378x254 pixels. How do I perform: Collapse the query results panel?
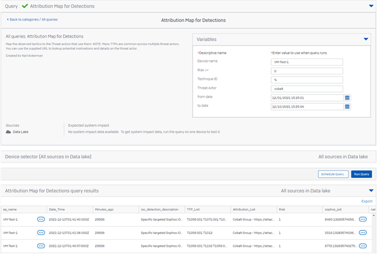pyautogui.click(x=370, y=191)
